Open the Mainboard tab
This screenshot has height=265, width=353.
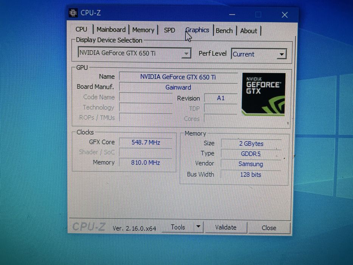tap(111, 30)
